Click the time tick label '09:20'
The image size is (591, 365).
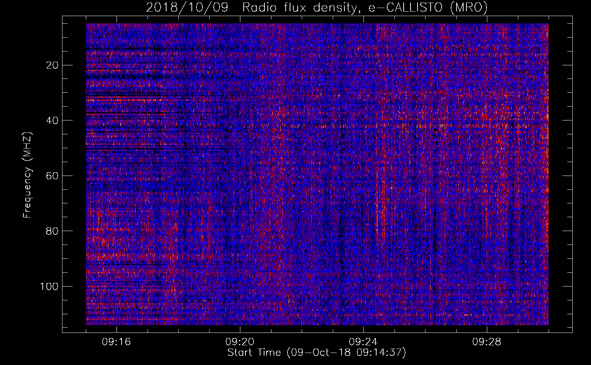coord(240,342)
